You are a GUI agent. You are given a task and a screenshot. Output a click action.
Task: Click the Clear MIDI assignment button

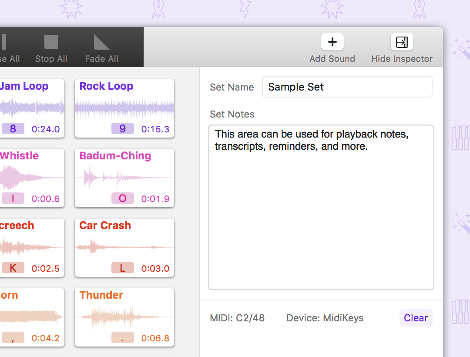pyautogui.click(x=416, y=318)
